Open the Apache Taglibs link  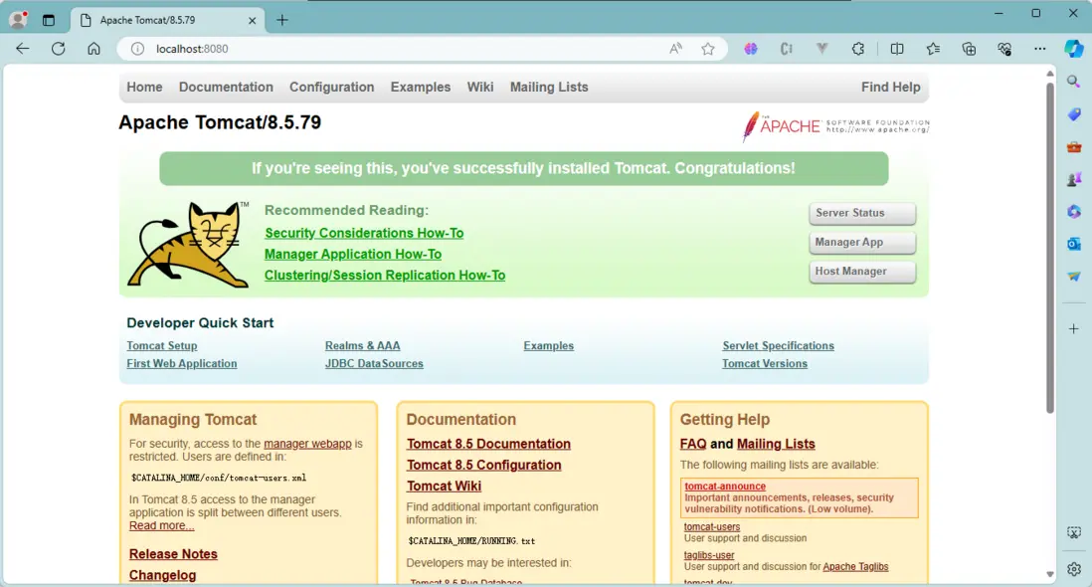855,567
